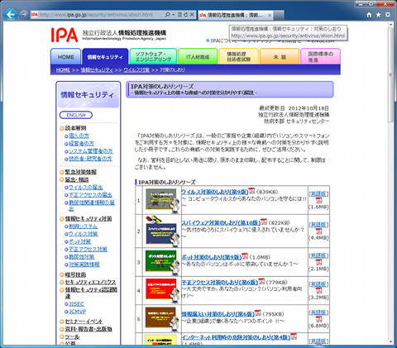This screenshot has width=397, height=348.
Task: Stop loading with the address bar X
Action: click(192, 15)
